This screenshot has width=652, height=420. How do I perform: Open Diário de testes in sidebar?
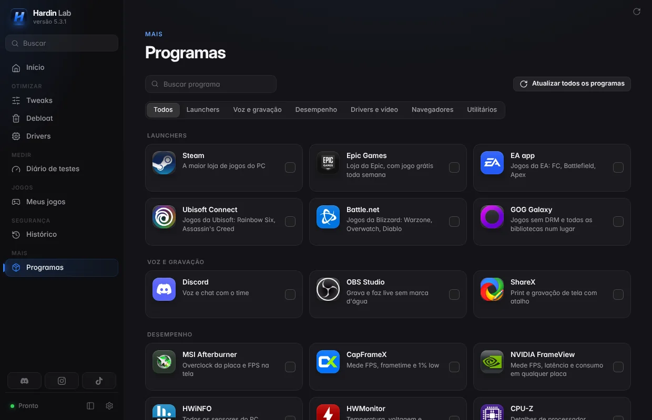[62, 169]
